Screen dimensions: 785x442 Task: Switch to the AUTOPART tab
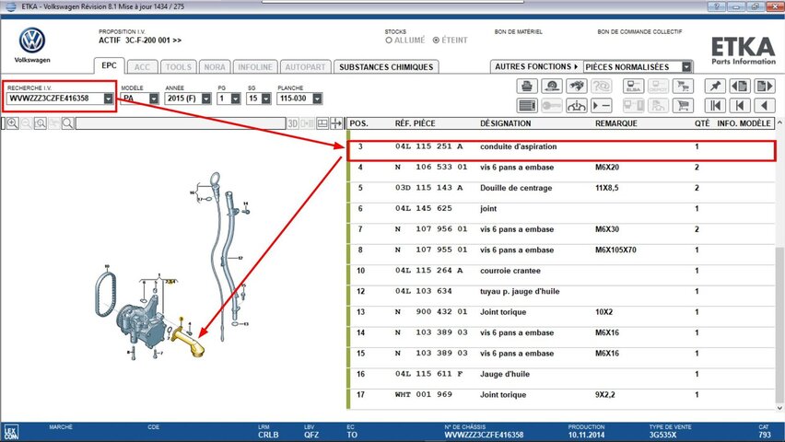tap(305, 67)
